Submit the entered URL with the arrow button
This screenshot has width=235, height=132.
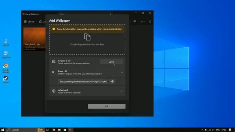coord(112,81)
